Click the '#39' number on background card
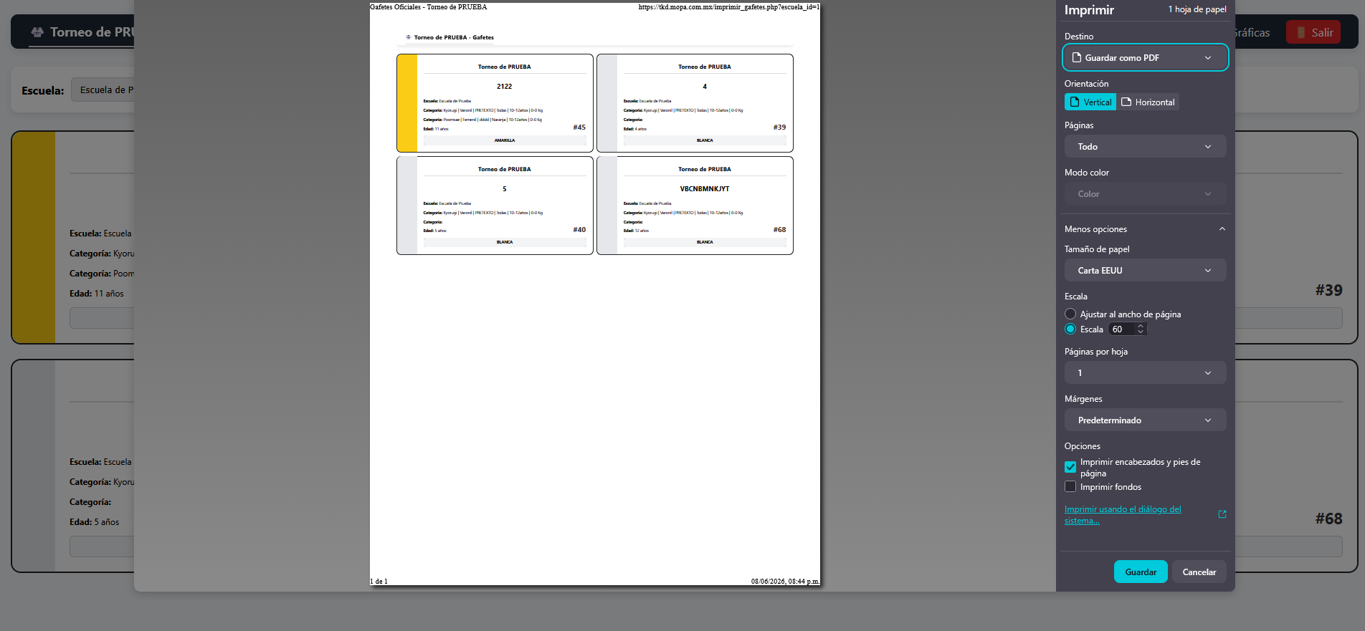The image size is (1365, 631). coord(1328,290)
